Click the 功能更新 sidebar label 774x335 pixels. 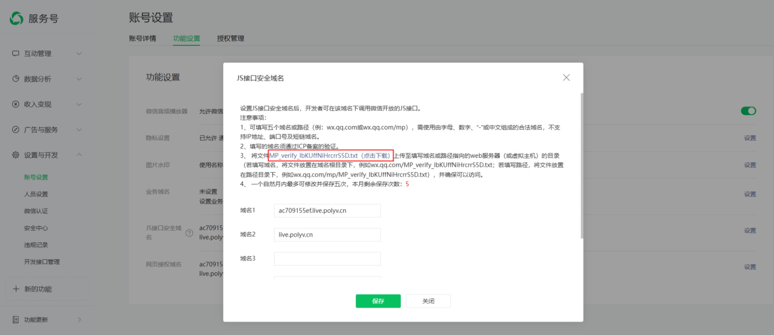point(36,319)
